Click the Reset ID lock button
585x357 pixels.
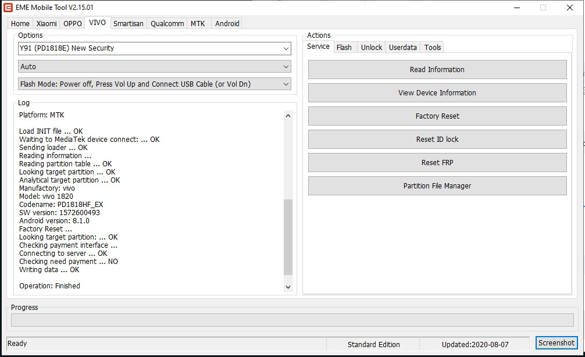point(437,140)
